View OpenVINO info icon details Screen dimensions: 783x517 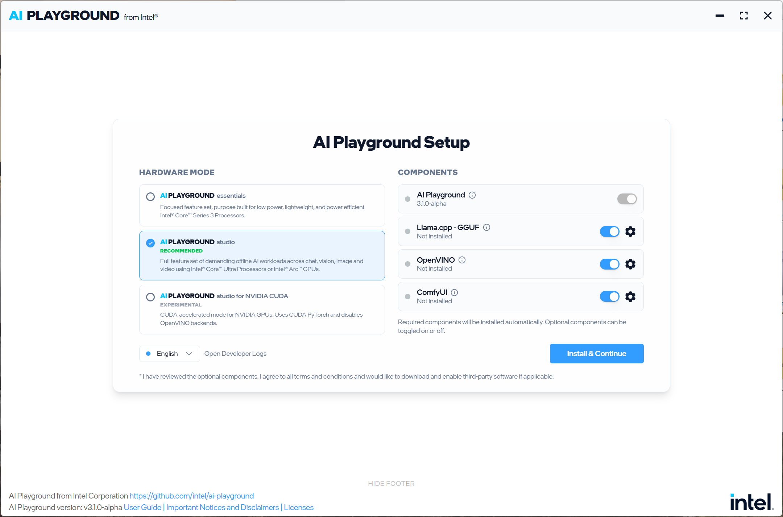pos(462,260)
